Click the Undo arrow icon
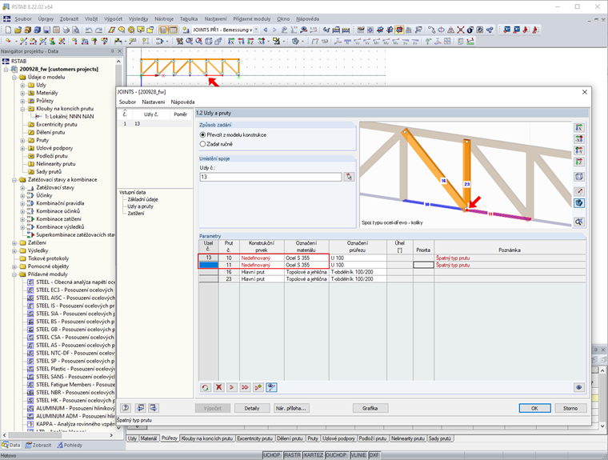 89,30
